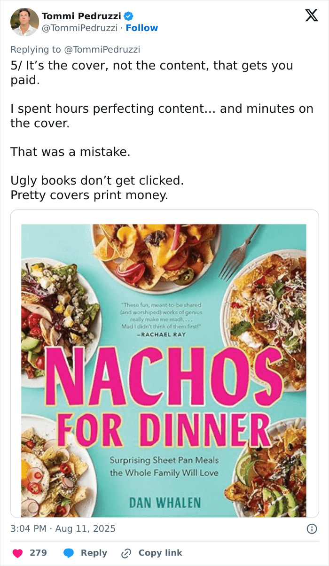329x566 pixels.
Task: Follow Tommi Pedruzzi via the Follow link
Action: point(142,28)
